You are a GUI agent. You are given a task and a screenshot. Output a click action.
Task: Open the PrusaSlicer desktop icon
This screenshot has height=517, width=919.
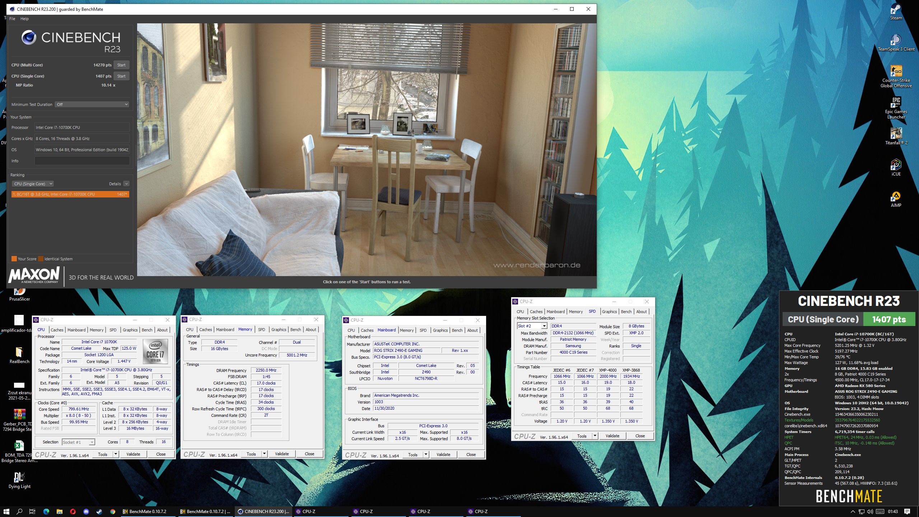[x=19, y=294]
